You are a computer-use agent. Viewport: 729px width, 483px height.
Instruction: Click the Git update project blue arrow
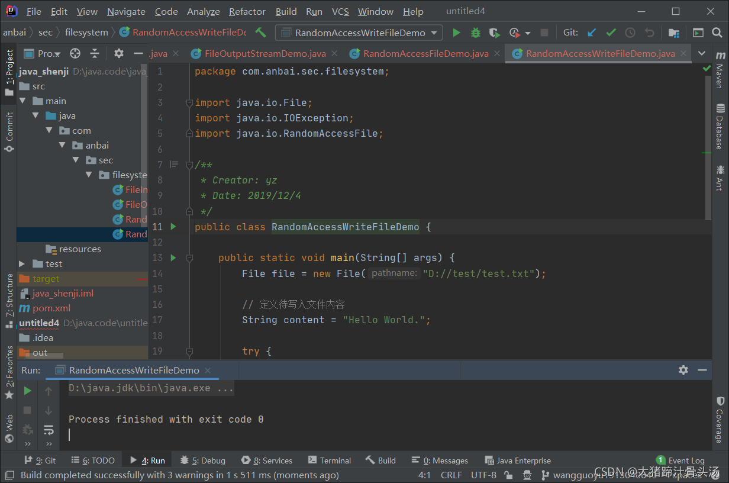click(x=592, y=33)
